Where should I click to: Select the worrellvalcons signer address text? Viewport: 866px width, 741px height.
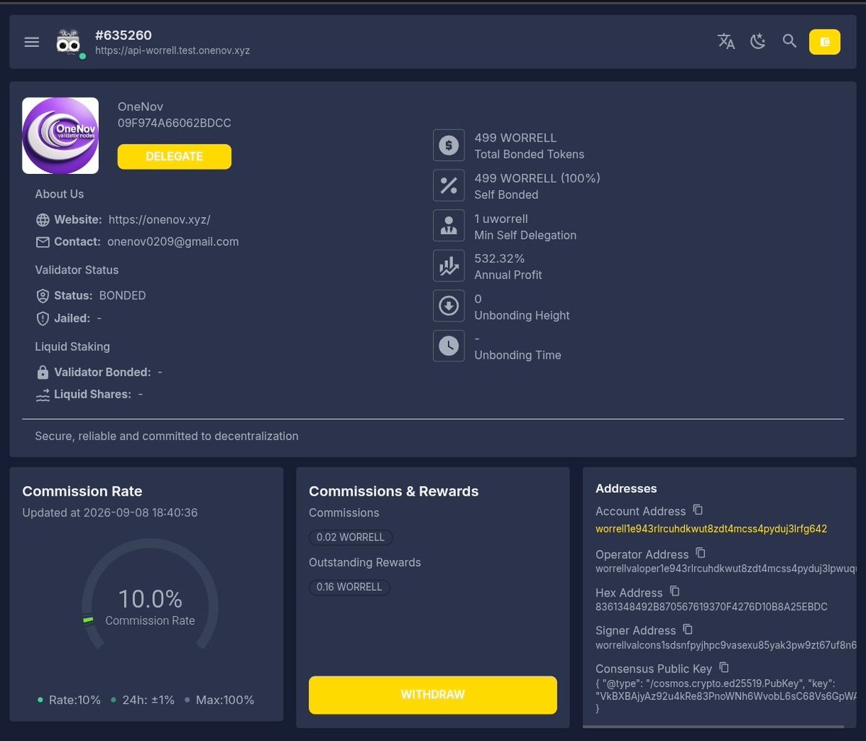tap(725, 645)
